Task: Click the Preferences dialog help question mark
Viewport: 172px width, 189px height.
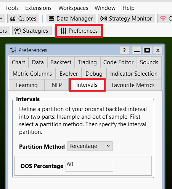Action: 124,50
